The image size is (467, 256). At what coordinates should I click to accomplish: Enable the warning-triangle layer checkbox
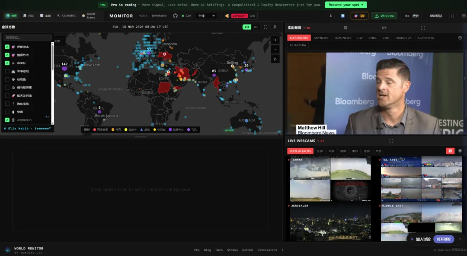click(x=7, y=87)
